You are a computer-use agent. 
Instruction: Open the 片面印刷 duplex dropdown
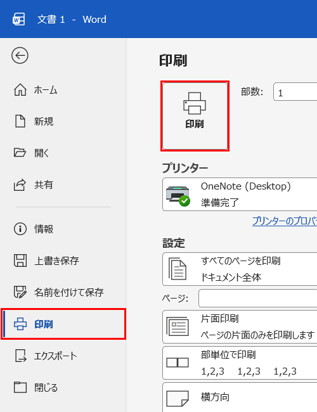tap(240, 326)
